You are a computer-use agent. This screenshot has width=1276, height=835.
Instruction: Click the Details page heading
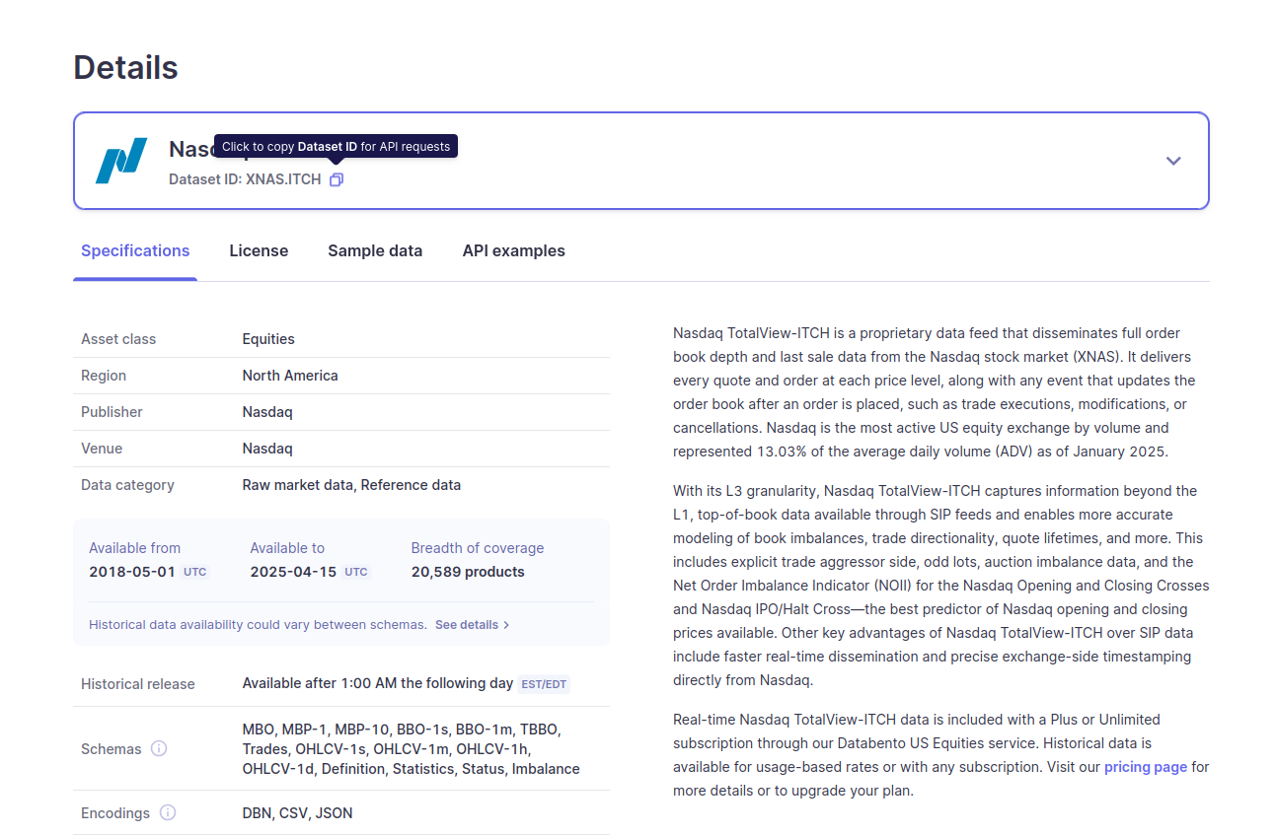pyautogui.click(x=125, y=67)
